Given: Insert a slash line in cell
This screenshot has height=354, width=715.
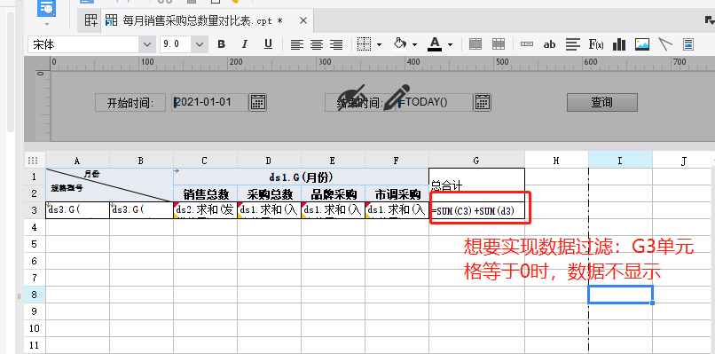Looking at the screenshot, I should click(x=665, y=44).
